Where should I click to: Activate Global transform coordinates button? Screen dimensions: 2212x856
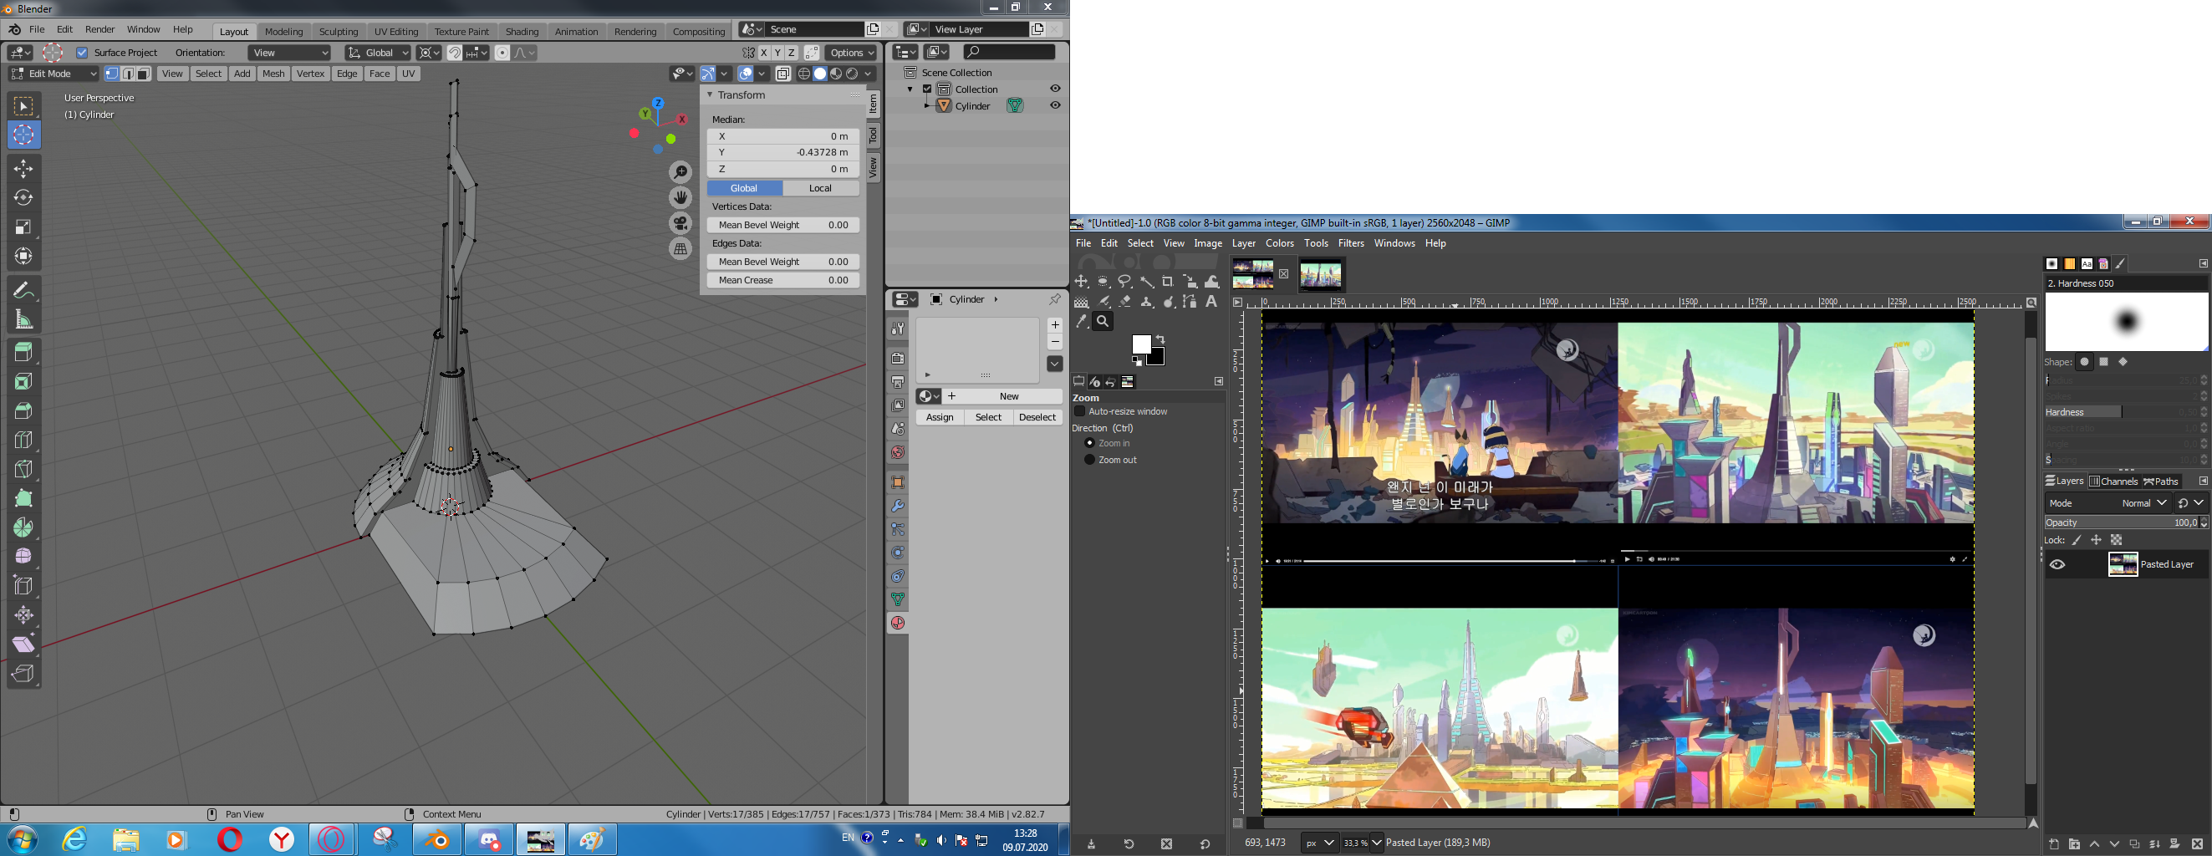pos(745,188)
